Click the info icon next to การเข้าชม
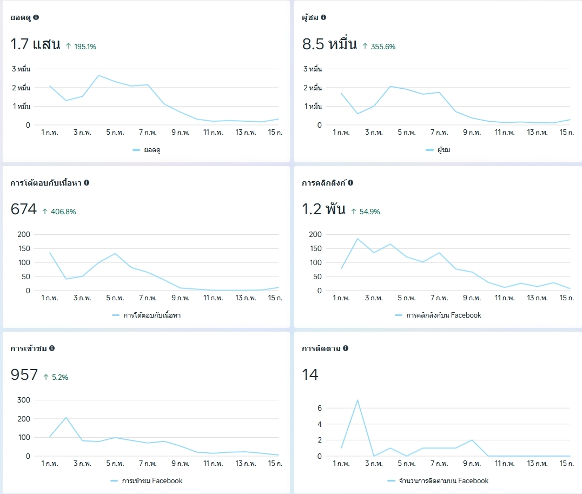Image resolution: width=582 pixels, height=494 pixels. tap(52, 348)
